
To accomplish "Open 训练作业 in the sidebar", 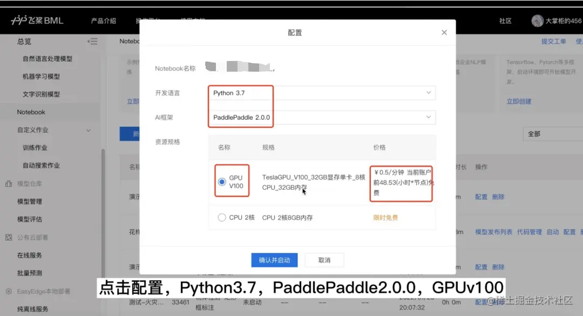I will click(x=35, y=148).
